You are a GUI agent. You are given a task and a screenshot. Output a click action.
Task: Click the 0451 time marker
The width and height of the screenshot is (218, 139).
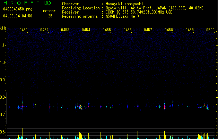tap(24, 30)
